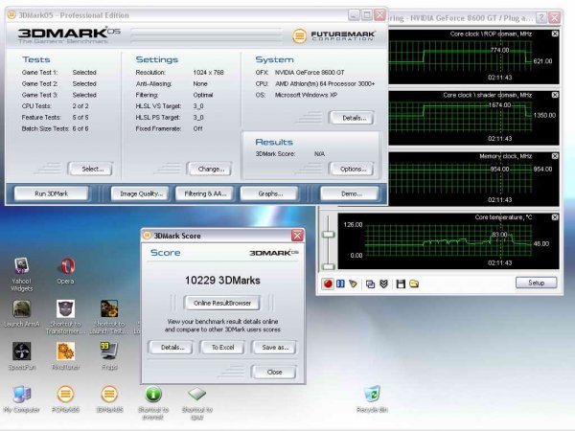Select the Shortcut to everest desktop icon
This screenshot has width=575, height=431.
153,403
